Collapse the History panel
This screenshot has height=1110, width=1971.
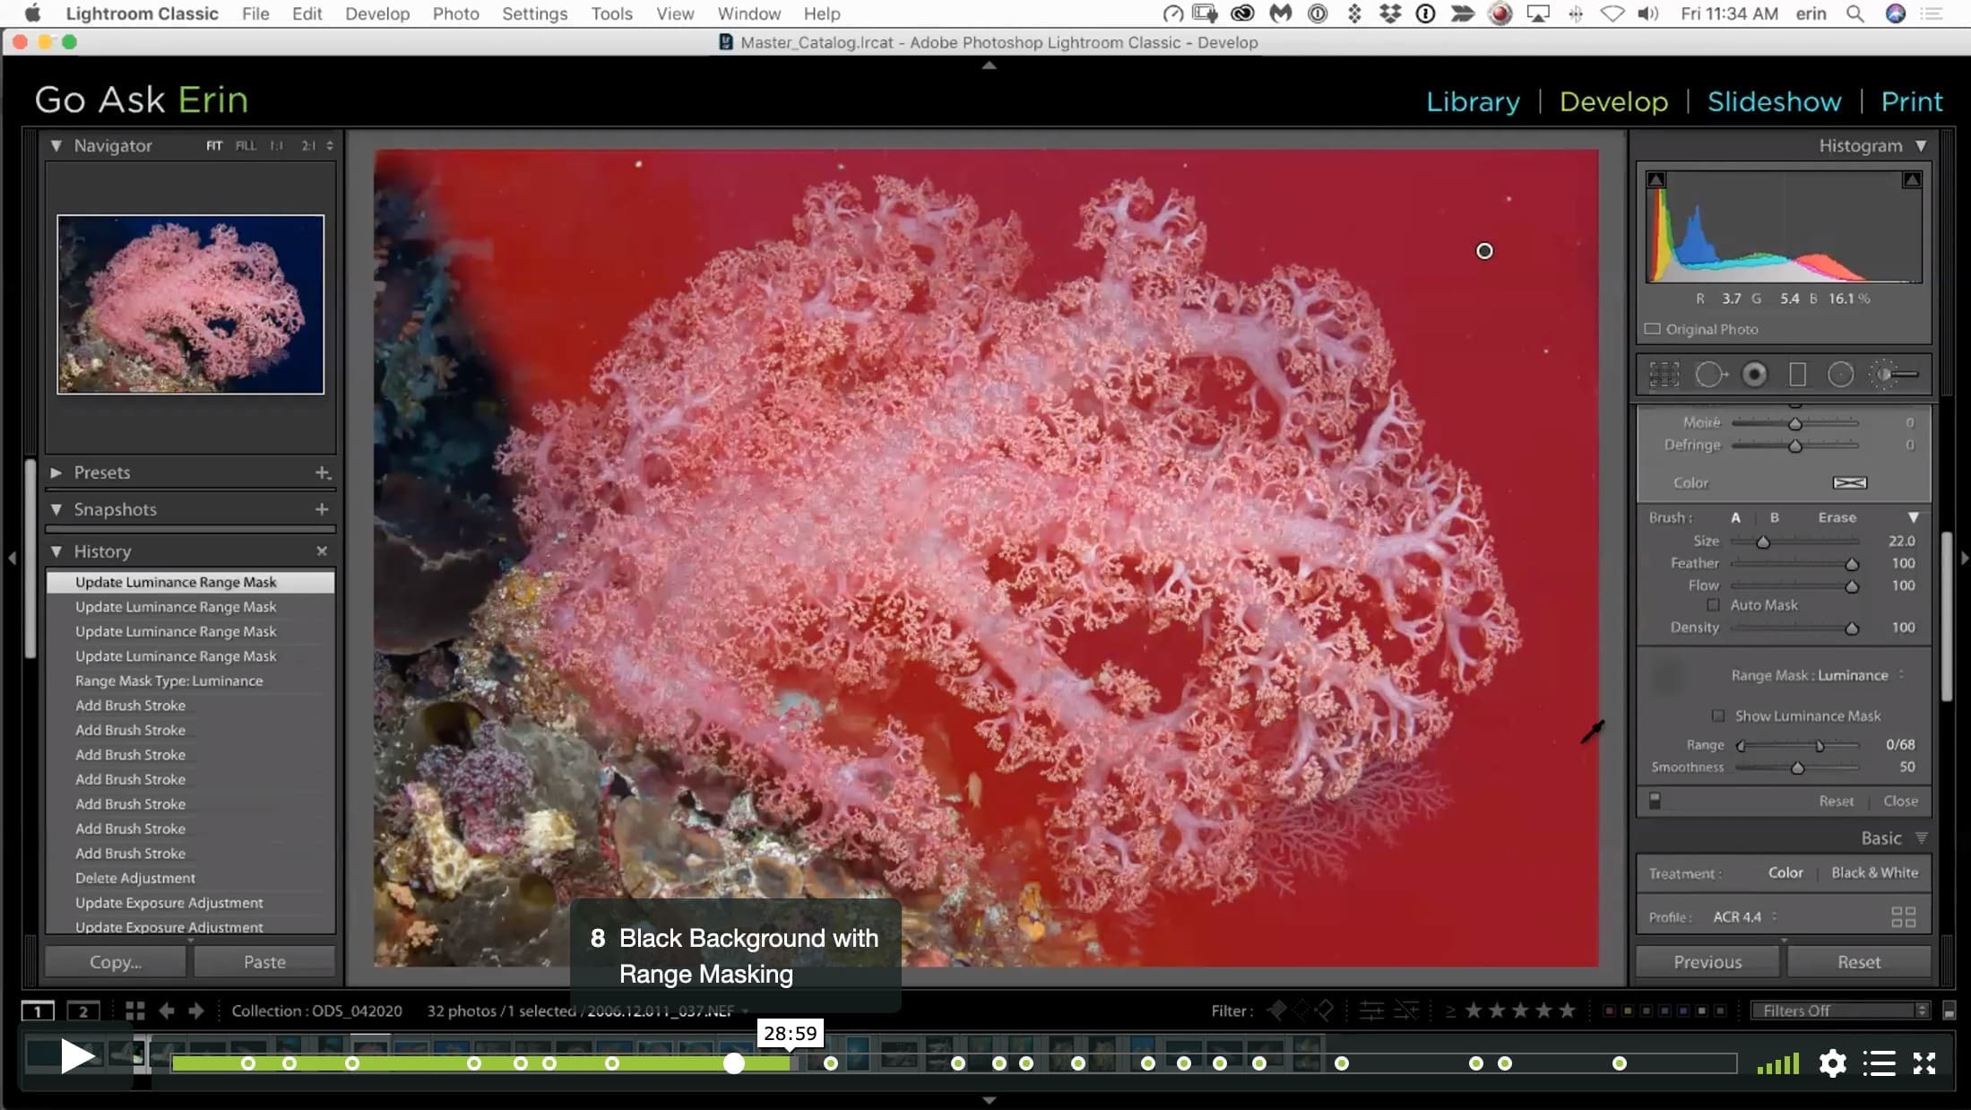[x=56, y=551]
